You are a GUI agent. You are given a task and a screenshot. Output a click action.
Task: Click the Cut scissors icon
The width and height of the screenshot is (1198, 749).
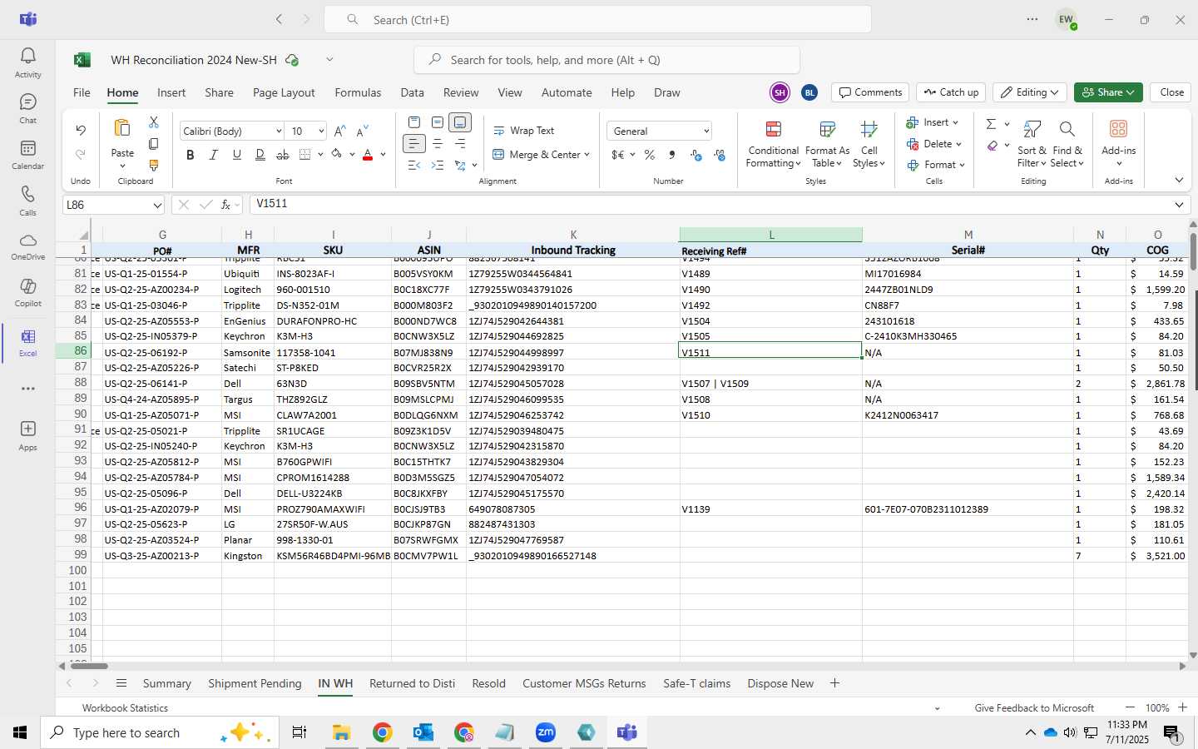[154, 122]
